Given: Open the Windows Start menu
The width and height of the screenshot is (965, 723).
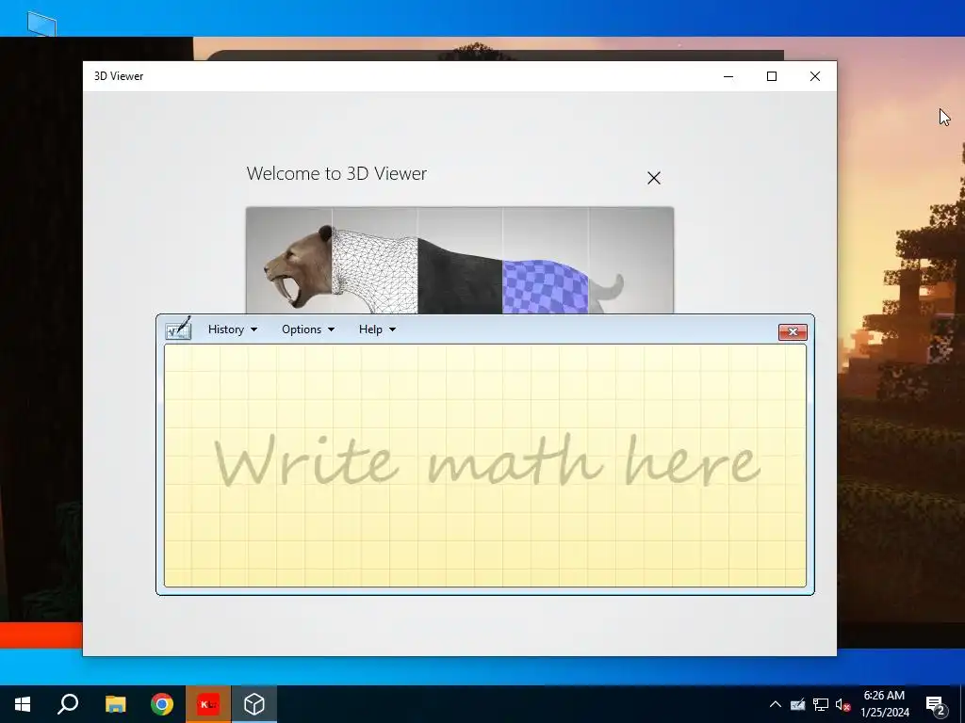Looking at the screenshot, I should 23,704.
